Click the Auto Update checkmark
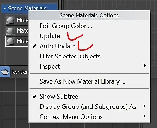This screenshot has width=157, height=128. 34,46
